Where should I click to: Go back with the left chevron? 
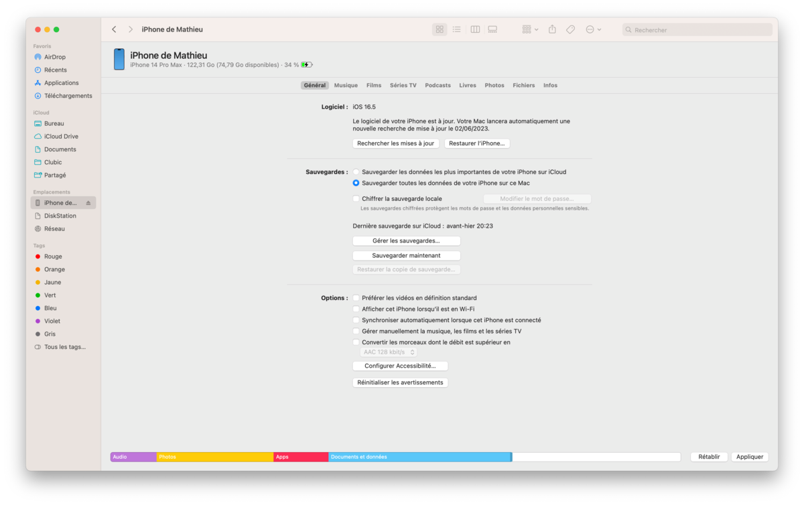(x=114, y=29)
